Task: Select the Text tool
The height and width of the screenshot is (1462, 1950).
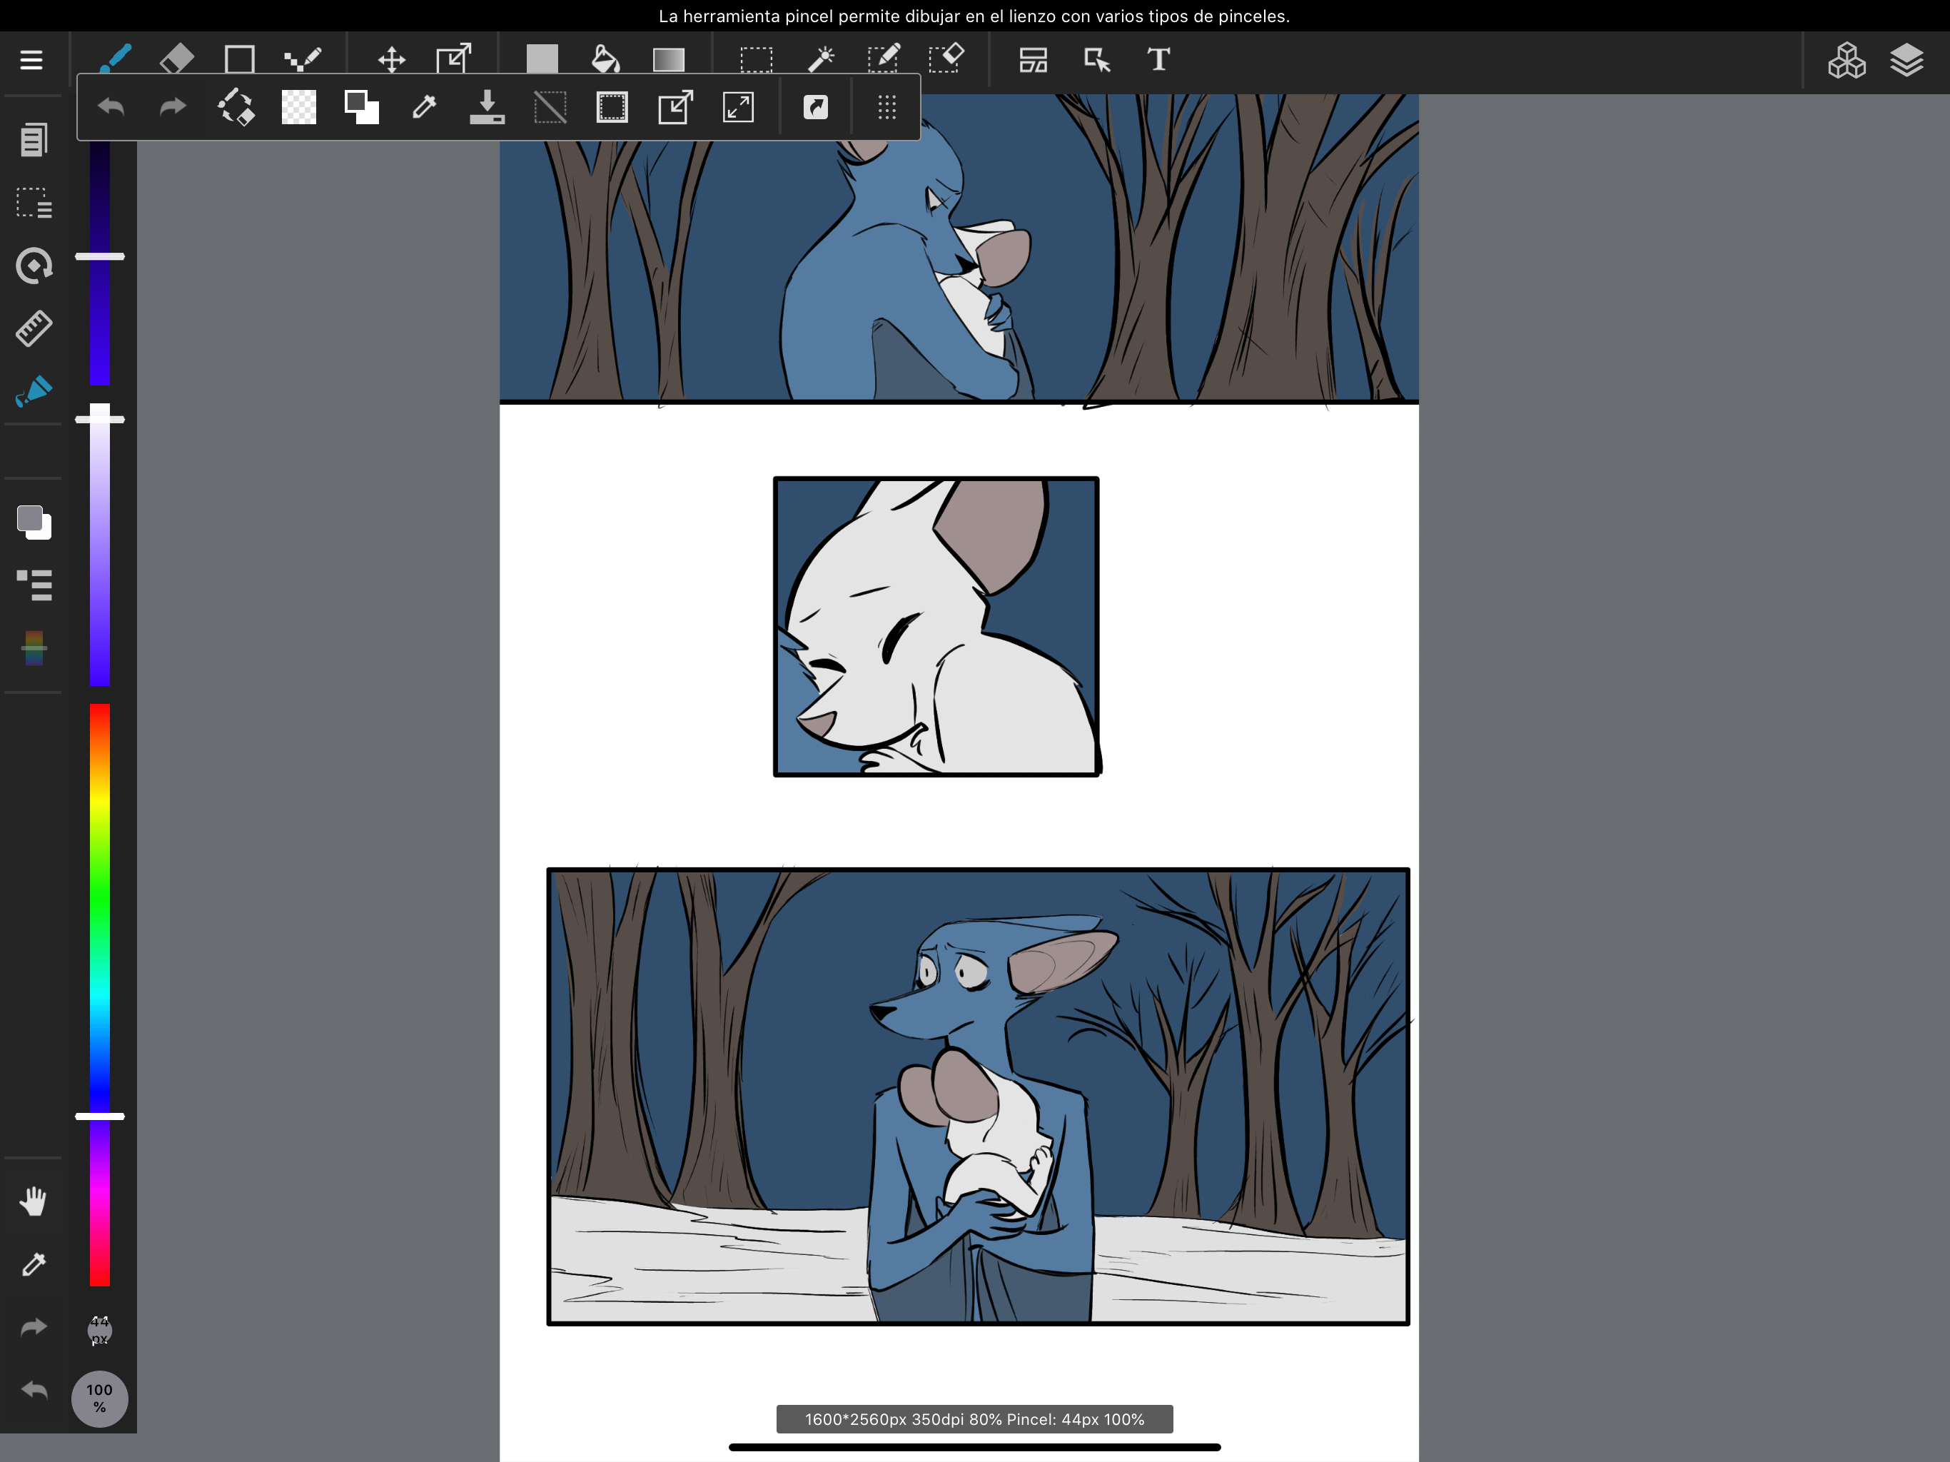Action: 1158,60
